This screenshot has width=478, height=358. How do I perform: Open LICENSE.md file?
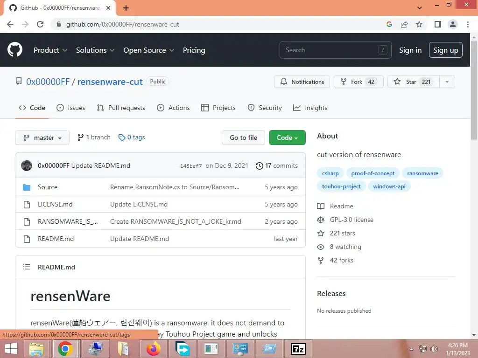[x=55, y=204]
